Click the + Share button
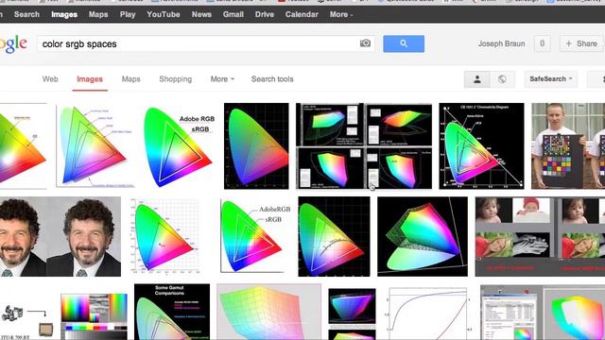The image size is (605, 340). [x=581, y=43]
